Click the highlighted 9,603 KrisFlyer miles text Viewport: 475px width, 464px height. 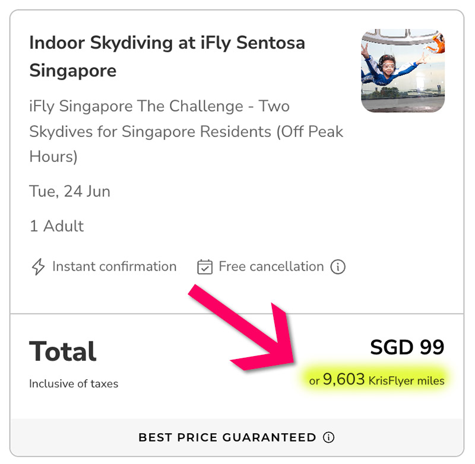pos(376,380)
